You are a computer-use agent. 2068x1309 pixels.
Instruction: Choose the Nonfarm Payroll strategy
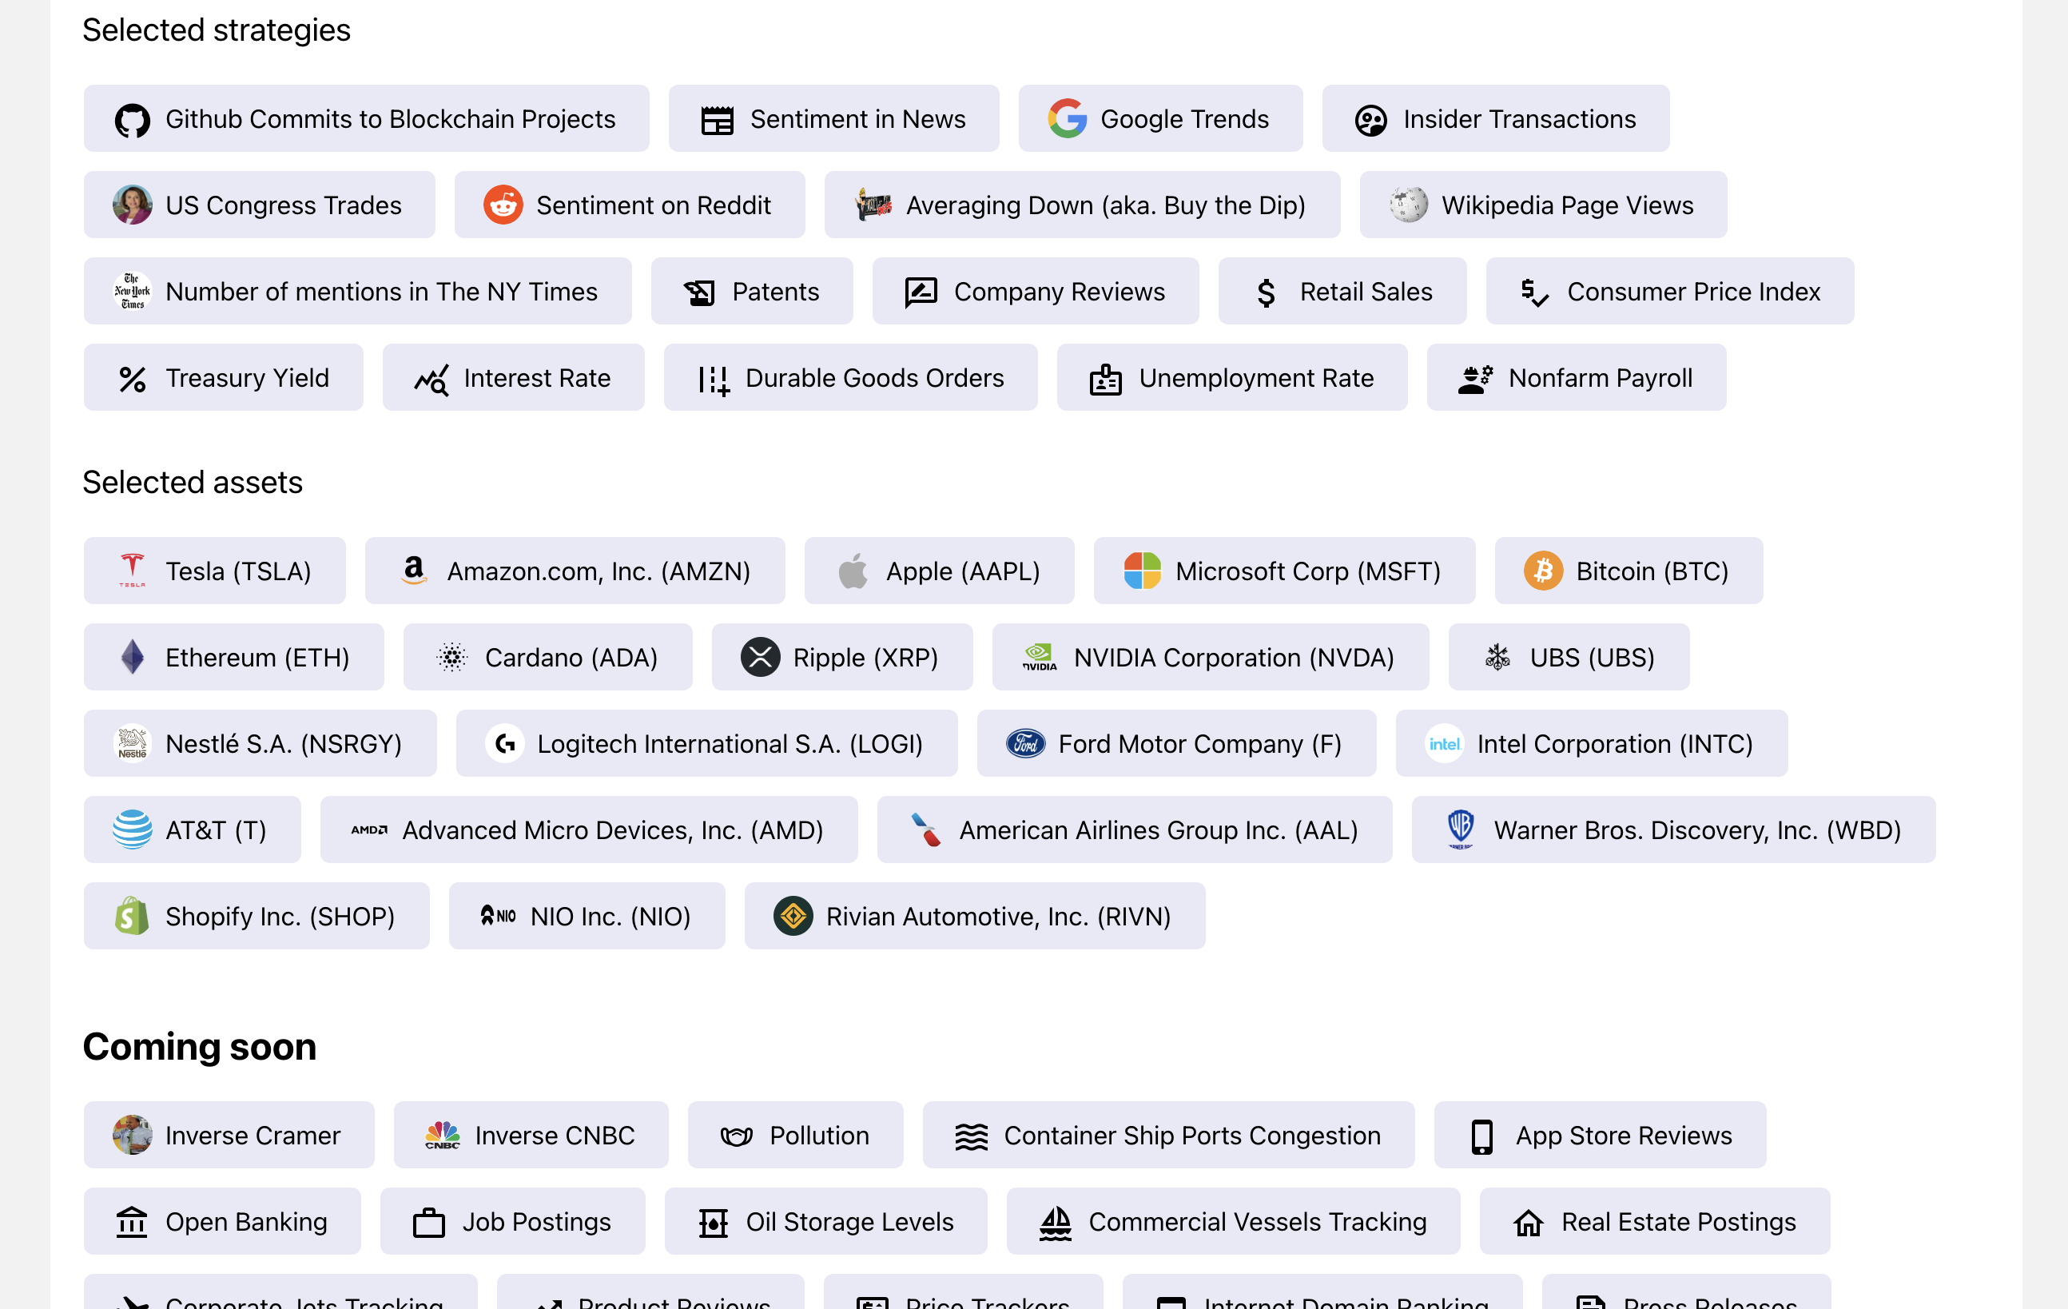1577,378
